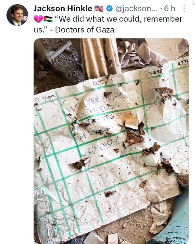Image resolution: width=195 pixels, height=244 pixels.
Task: Open the Jackson Hinkle display name
Action: coord(63,9)
